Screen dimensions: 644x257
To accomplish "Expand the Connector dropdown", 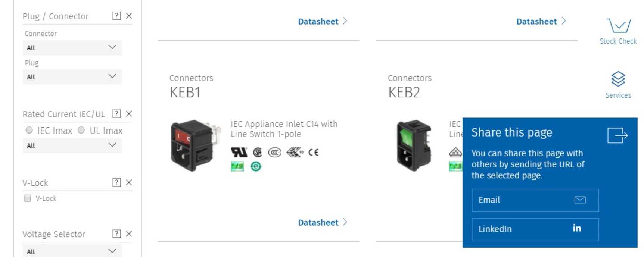I will [72, 48].
